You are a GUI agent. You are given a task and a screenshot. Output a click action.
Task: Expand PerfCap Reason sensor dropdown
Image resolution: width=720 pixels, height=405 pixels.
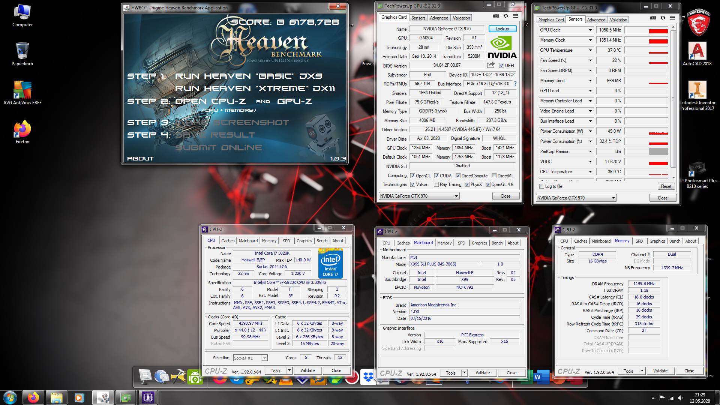(590, 151)
